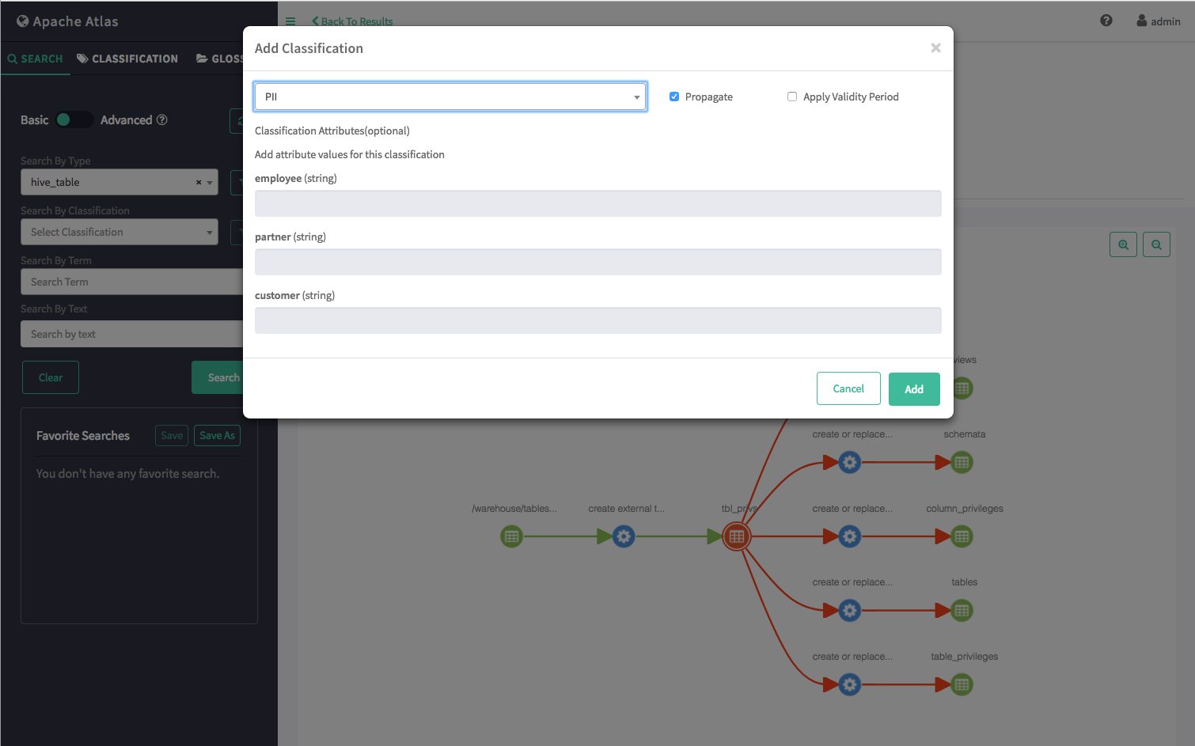
Task: Select the schemata table node
Action: click(x=962, y=462)
